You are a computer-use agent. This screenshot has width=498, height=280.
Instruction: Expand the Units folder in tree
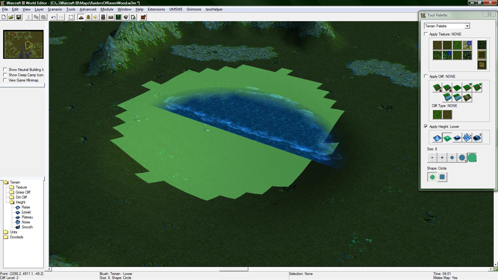(x=6, y=232)
